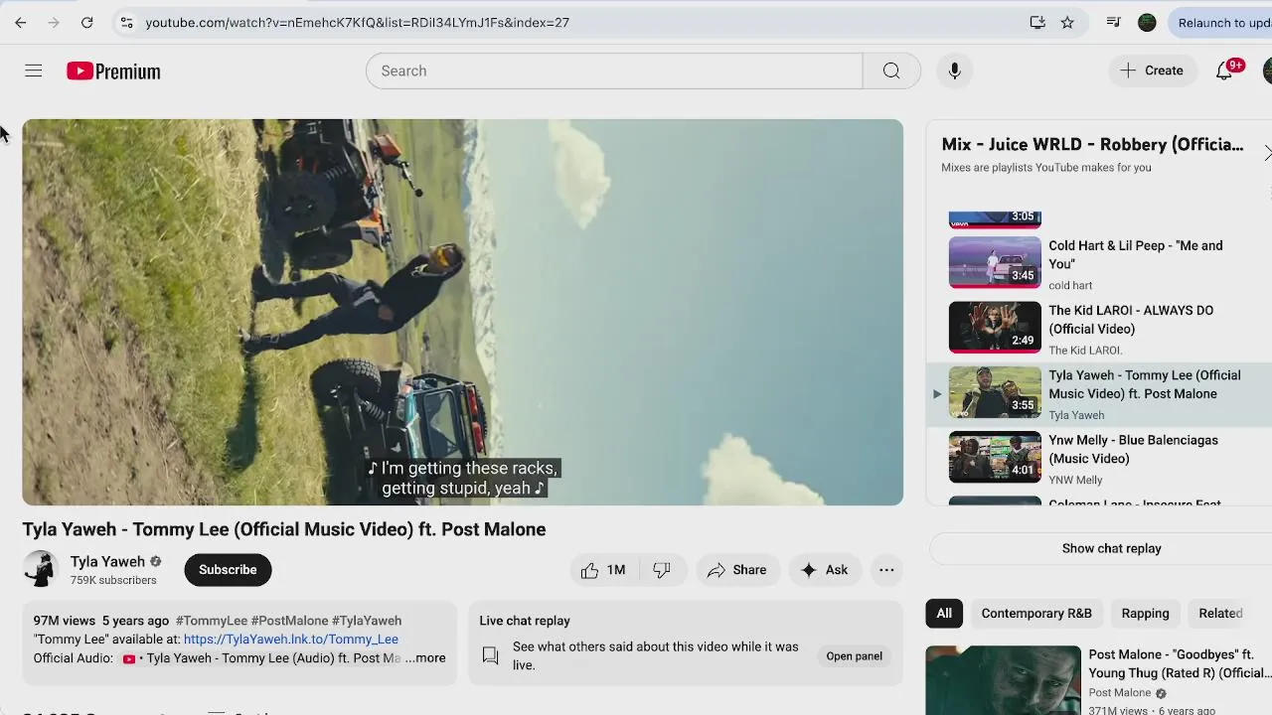1272x715 pixels.
Task: Share this video
Action: (x=737, y=570)
